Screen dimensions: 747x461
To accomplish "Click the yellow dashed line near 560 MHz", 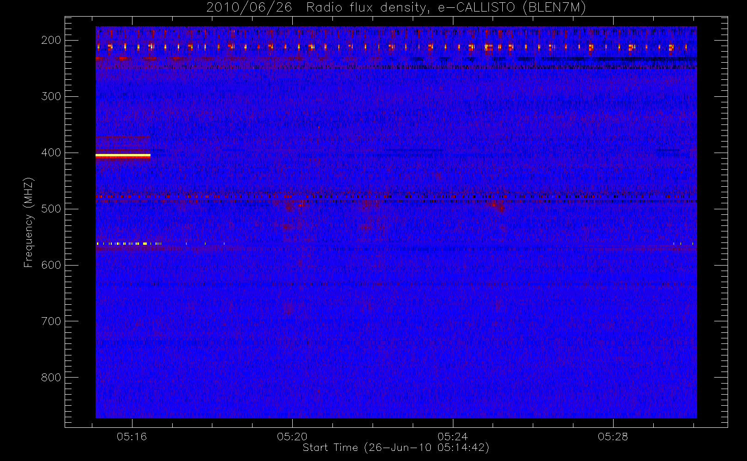I will pyautogui.click(x=129, y=243).
